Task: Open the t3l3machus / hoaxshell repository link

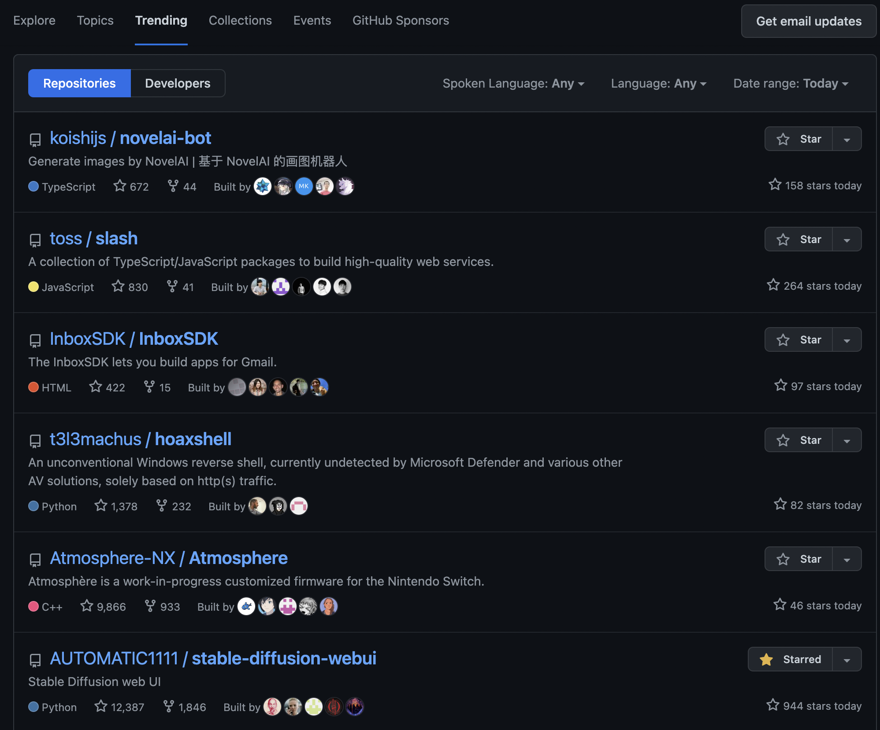Action: tap(141, 439)
